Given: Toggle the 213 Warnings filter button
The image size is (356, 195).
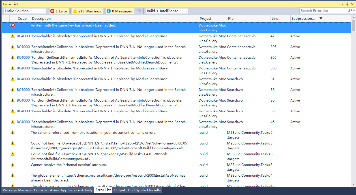Looking at the screenshot, I should 87,11.
